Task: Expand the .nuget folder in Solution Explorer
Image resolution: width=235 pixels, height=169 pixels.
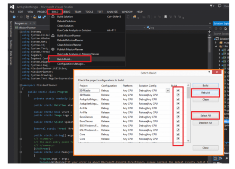Action: [216, 43]
